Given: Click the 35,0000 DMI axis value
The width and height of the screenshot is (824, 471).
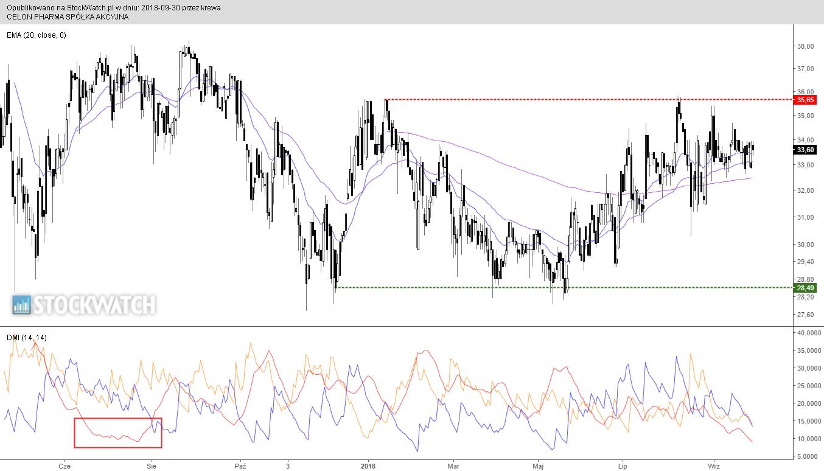Looking at the screenshot, I should click(808, 351).
